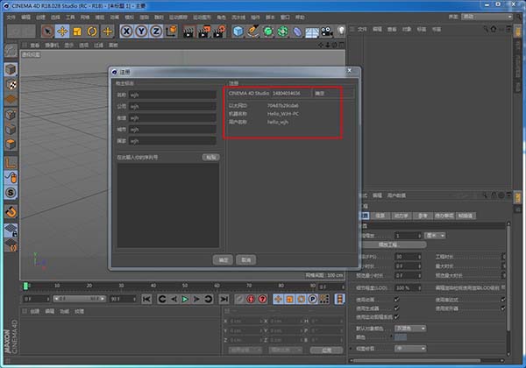Image resolution: width=526 pixels, height=368 pixels.
Task: Open the 默认对象颜色 dropdown
Action: [x=410, y=328]
